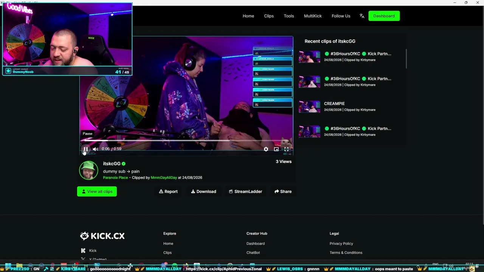Open the ChatBot footer link

click(x=253, y=253)
